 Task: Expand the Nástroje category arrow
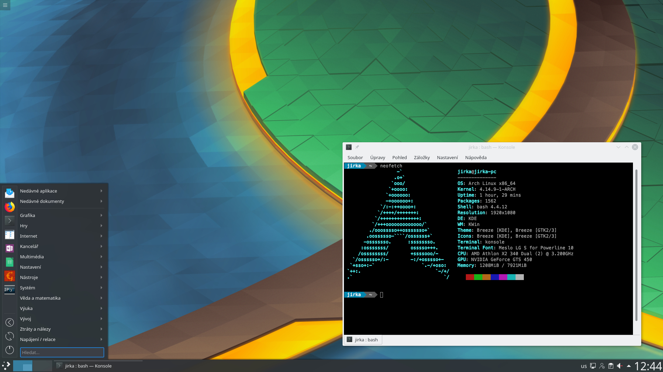(x=101, y=277)
